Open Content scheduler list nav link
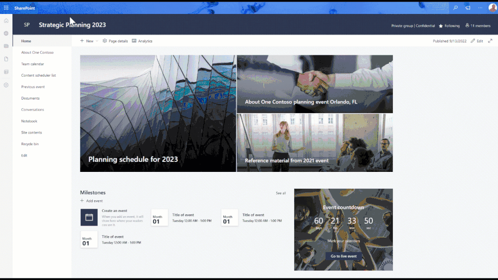Screen dimensions: 498x280 click(38, 75)
